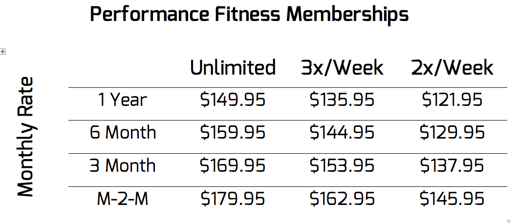Click the Performance Fitness Memberships title
The image size is (518, 223).
click(249, 15)
